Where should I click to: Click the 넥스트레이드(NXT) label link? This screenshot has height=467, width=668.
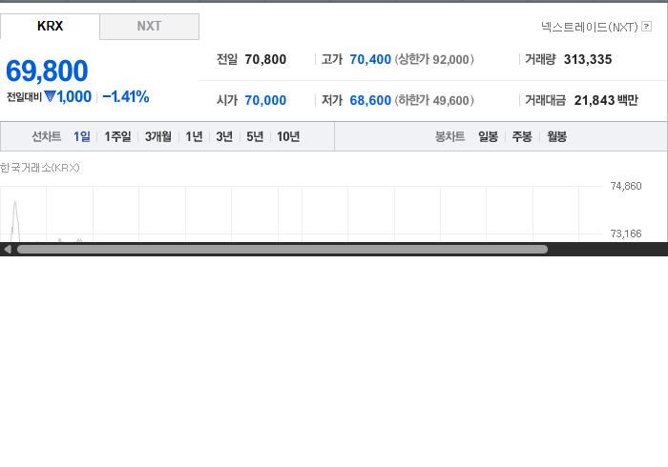[590, 27]
